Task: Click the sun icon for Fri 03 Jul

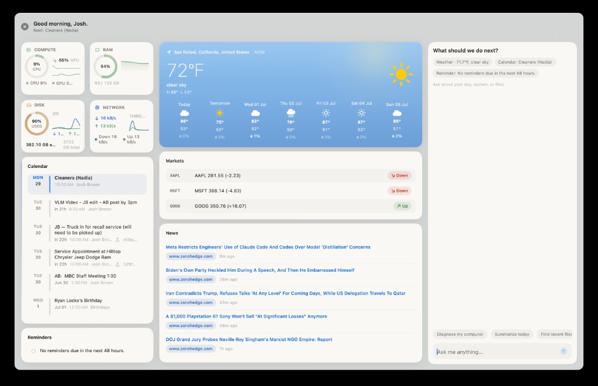Action: [x=326, y=113]
